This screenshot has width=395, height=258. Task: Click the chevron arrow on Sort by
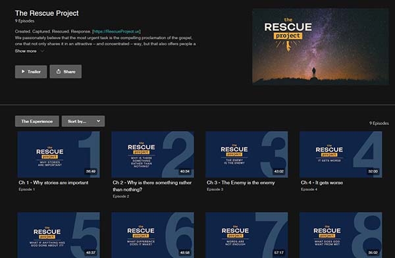(x=99, y=121)
